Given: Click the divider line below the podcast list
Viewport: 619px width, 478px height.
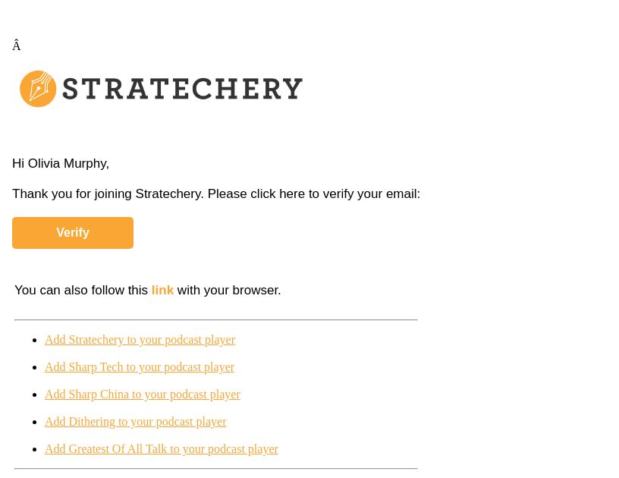Looking at the screenshot, I should (216, 469).
